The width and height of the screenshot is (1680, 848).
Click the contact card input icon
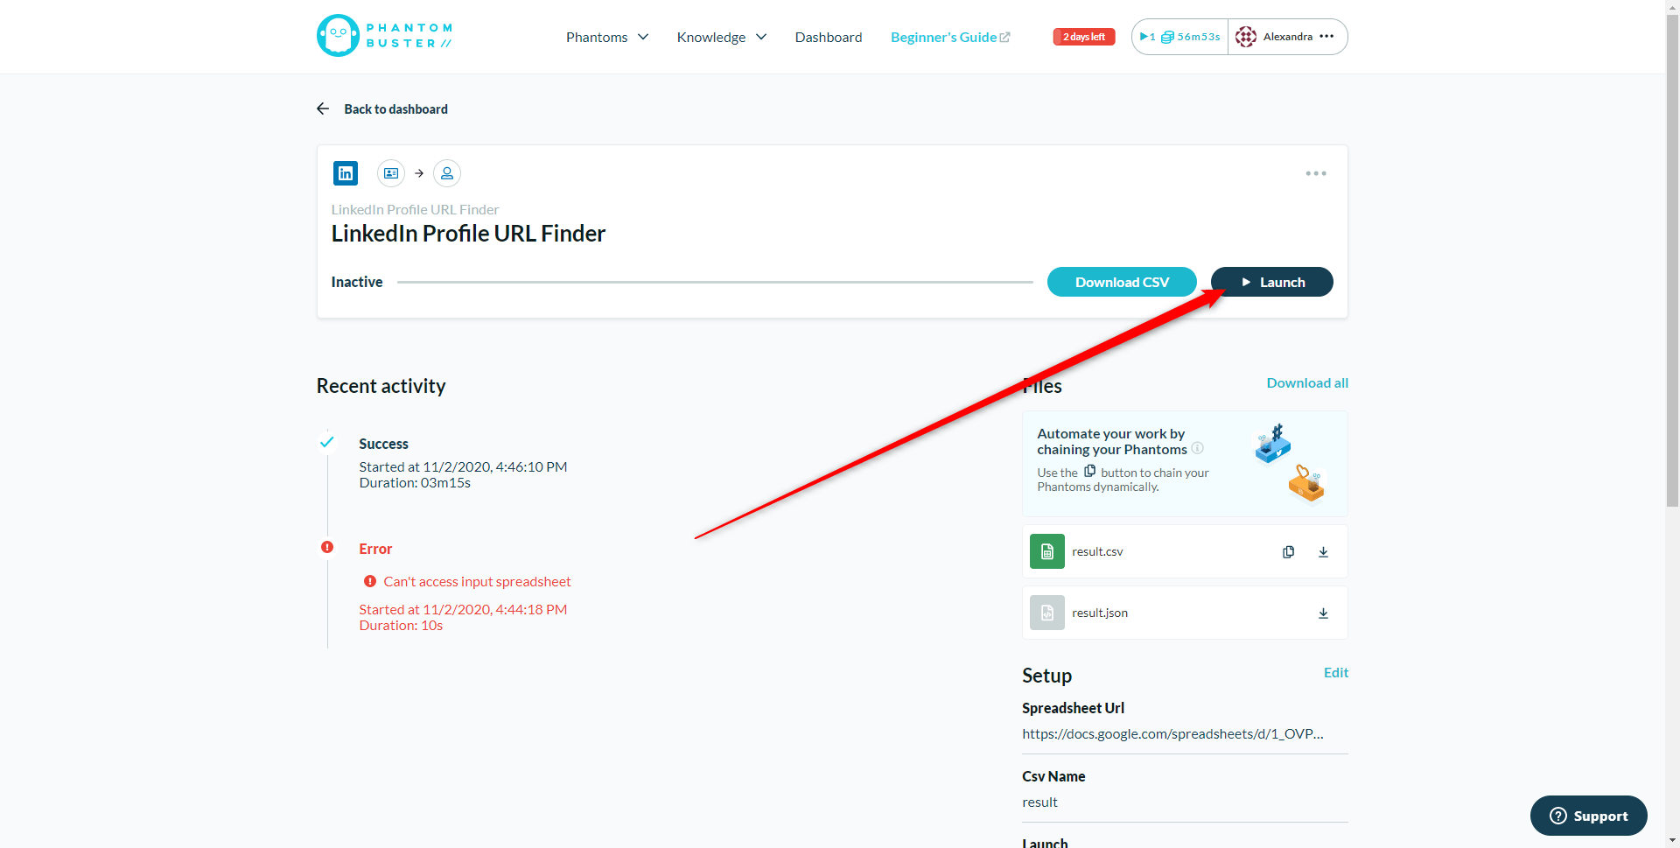coord(391,173)
